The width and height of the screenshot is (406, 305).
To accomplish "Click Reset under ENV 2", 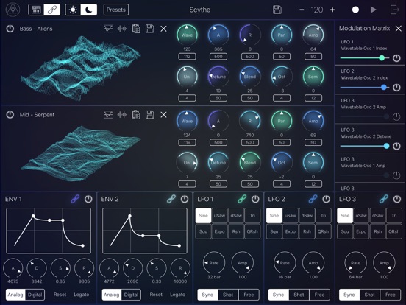I will (156, 295).
